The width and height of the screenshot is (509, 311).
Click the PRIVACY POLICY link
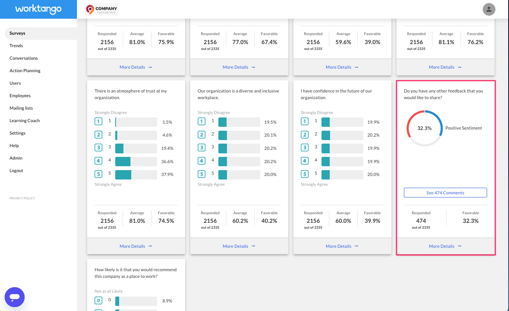(x=22, y=198)
